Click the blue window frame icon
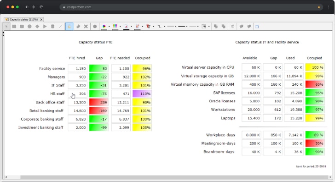 [257, 27]
